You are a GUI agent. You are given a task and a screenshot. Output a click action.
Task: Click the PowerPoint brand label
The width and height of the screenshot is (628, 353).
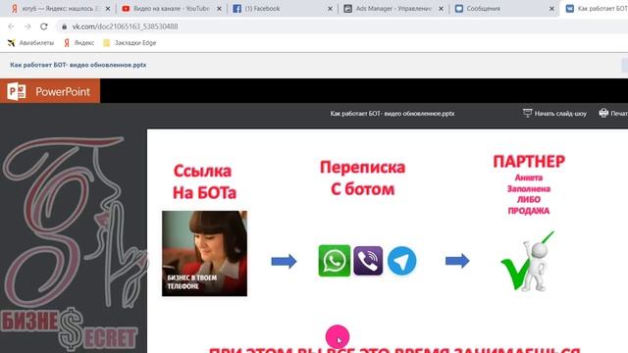(x=63, y=91)
